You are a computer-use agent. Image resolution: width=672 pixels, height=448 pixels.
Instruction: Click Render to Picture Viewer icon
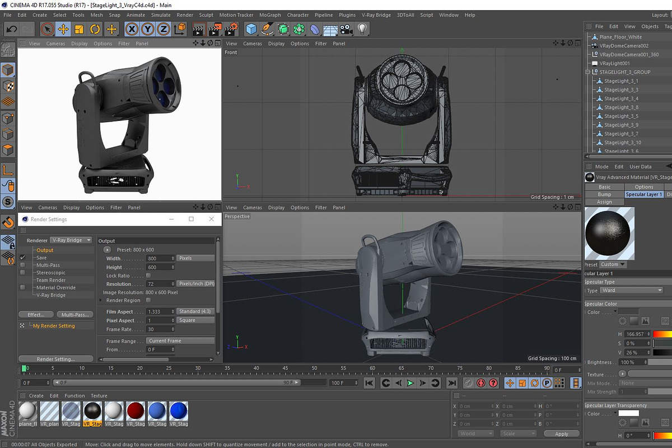(x=214, y=29)
